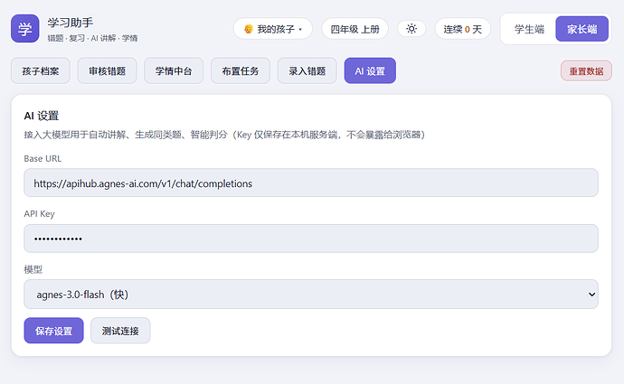Click the 学习助手 app title

[71, 23]
